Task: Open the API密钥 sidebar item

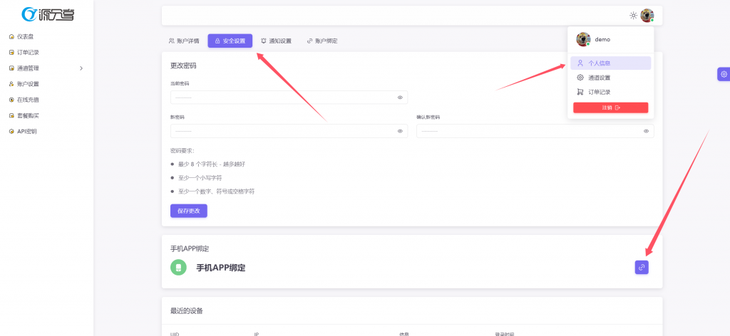Action: [27, 131]
